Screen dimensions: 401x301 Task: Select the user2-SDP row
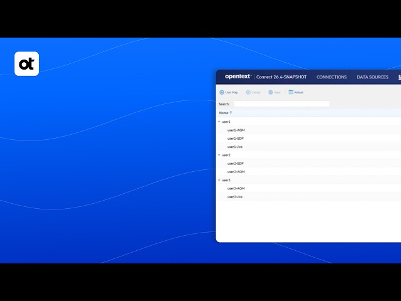[x=308, y=164]
